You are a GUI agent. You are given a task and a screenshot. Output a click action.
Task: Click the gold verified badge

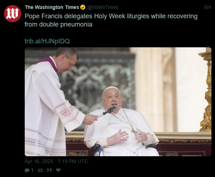[x=83, y=7]
